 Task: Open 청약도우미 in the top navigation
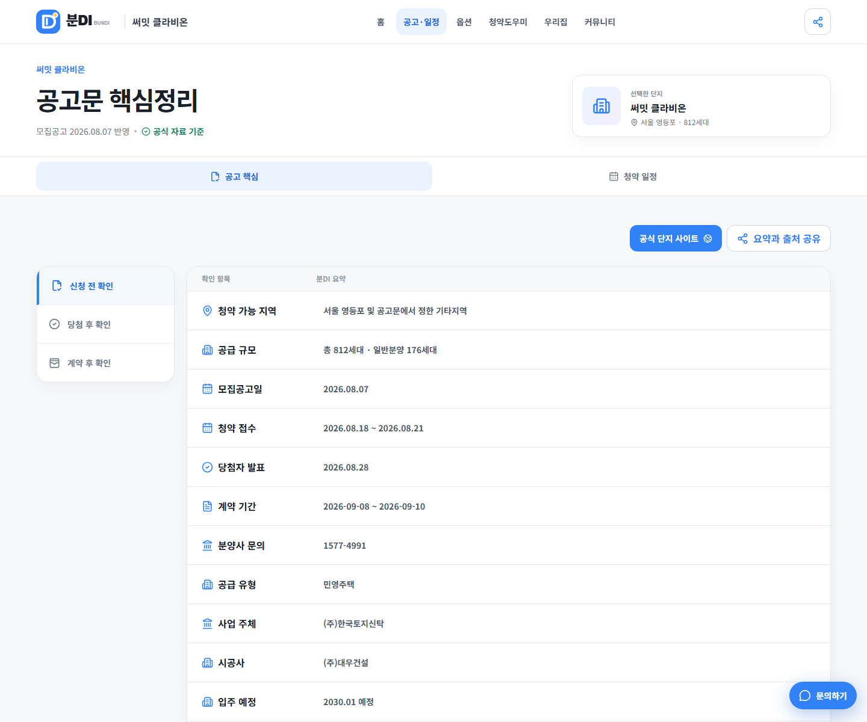coord(508,22)
